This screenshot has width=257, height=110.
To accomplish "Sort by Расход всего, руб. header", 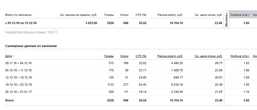I will (x=170, y=56).
